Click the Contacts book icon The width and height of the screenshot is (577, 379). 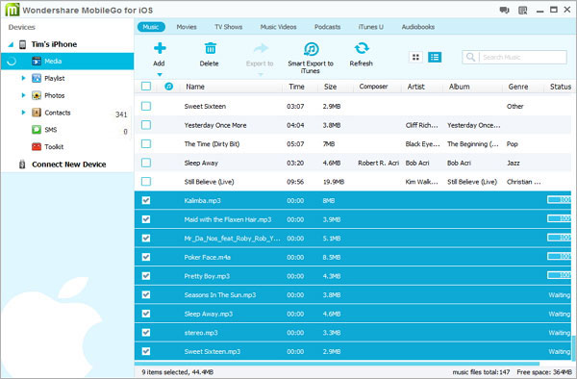37,113
